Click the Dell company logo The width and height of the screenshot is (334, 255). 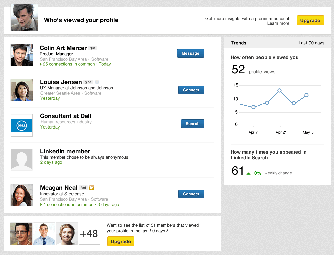21,125
